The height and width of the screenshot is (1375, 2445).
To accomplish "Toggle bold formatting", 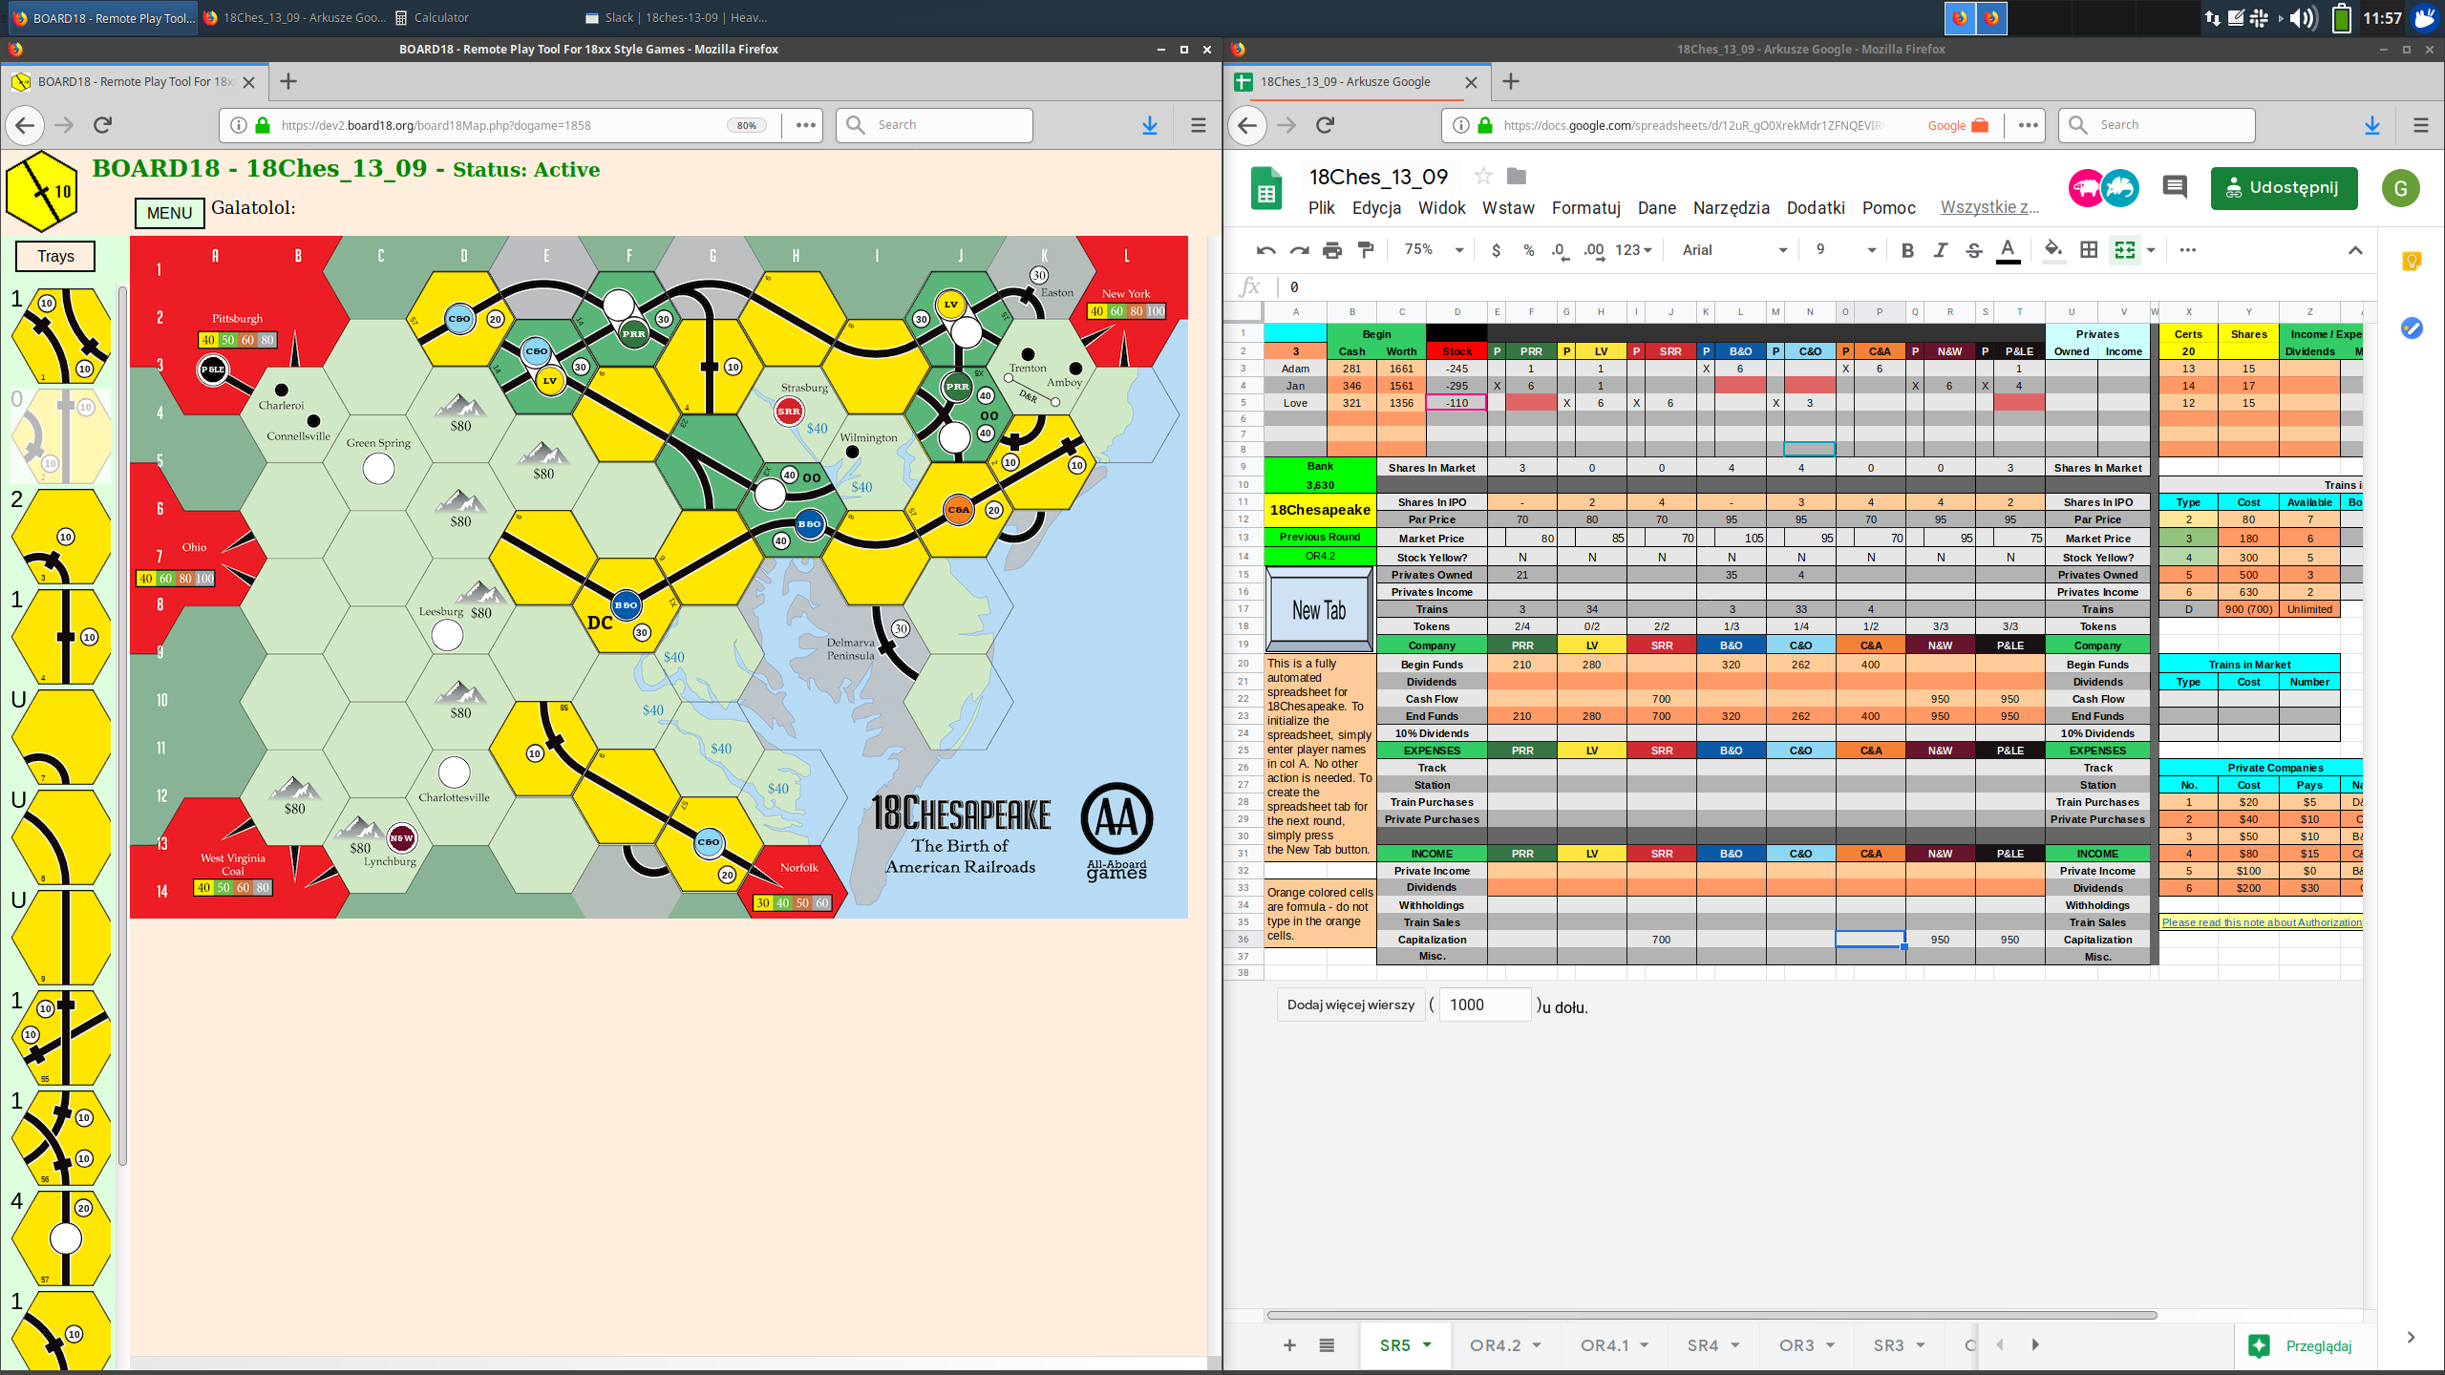I will pyautogui.click(x=1907, y=250).
